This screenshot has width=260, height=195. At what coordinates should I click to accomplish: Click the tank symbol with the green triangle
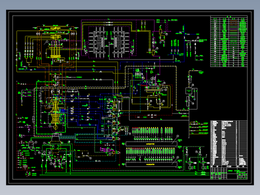point(188,91)
